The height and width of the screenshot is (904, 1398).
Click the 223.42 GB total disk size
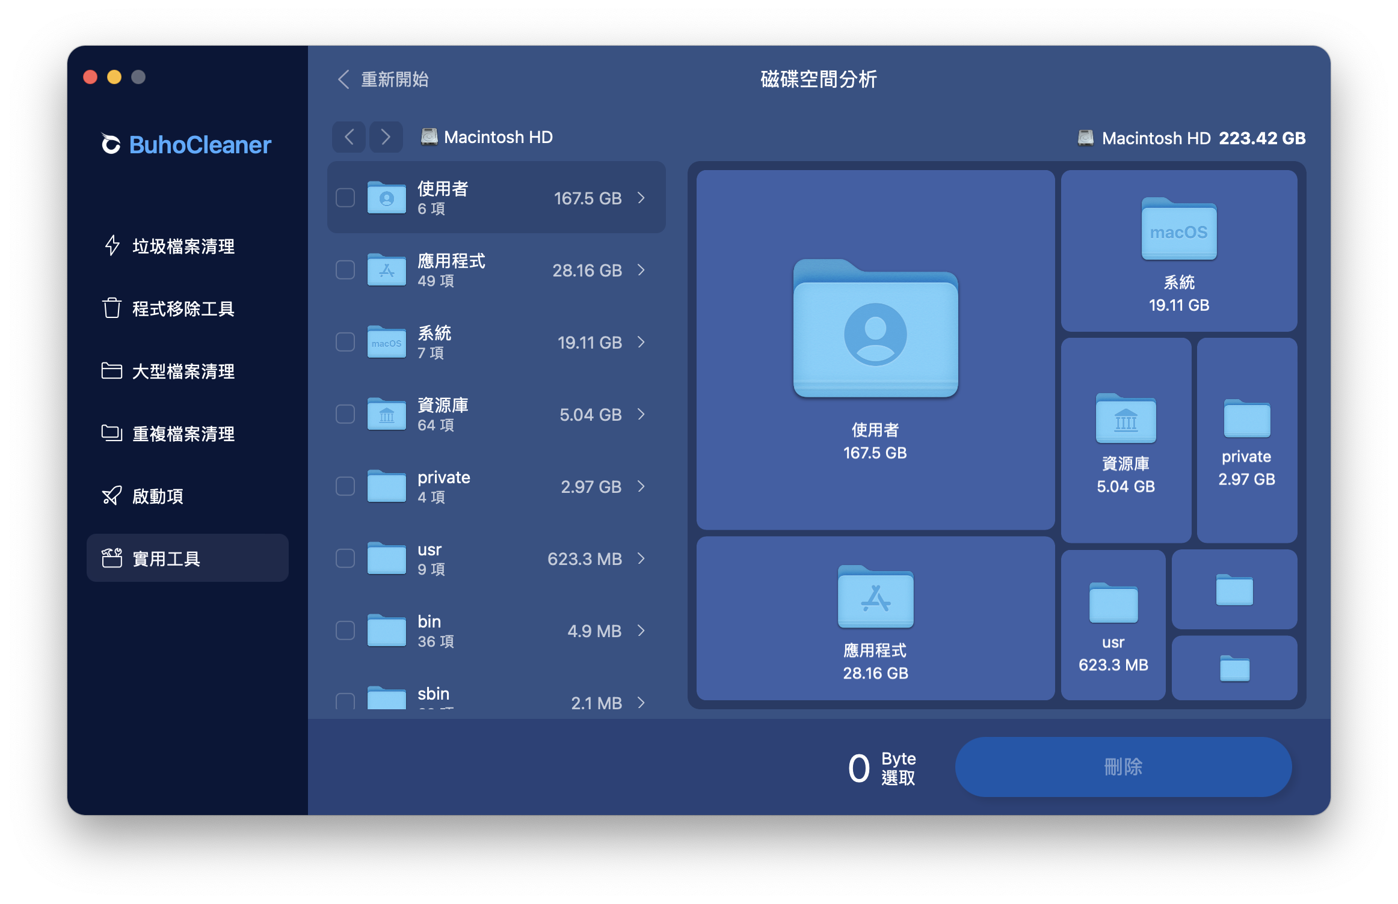(x=1262, y=138)
